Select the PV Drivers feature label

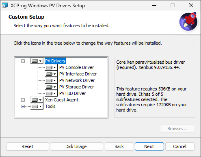click(x=55, y=61)
